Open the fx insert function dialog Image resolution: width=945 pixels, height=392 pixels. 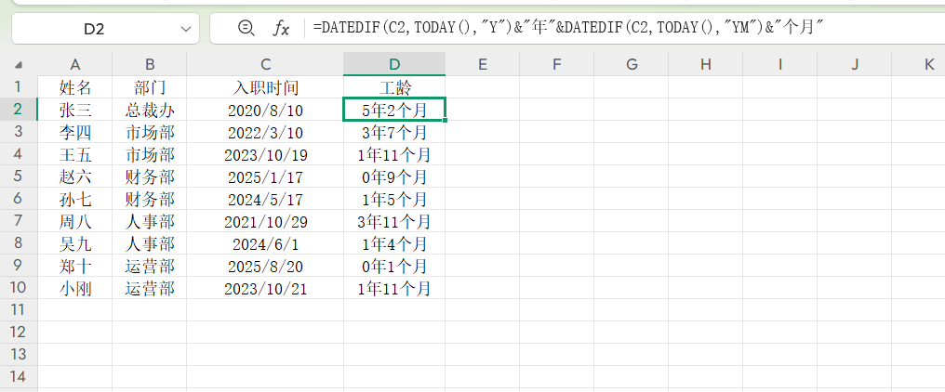click(281, 28)
